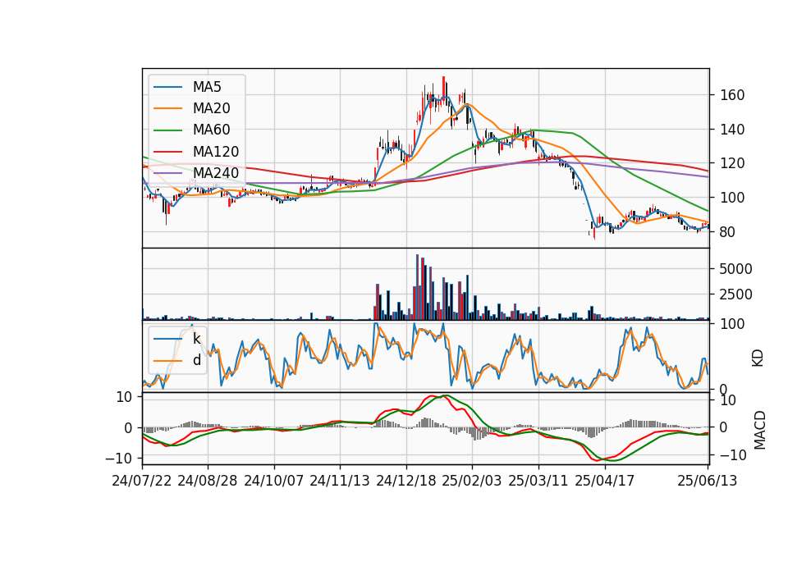Image resolution: width=788 pixels, height=566 pixels.
Task: Click the red MA120 legend line swatch
Action: coord(167,152)
